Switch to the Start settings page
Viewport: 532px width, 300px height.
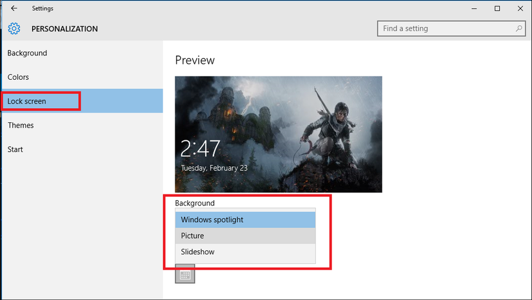(x=15, y=149)
